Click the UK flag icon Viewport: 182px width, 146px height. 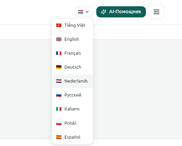[59, 39]
